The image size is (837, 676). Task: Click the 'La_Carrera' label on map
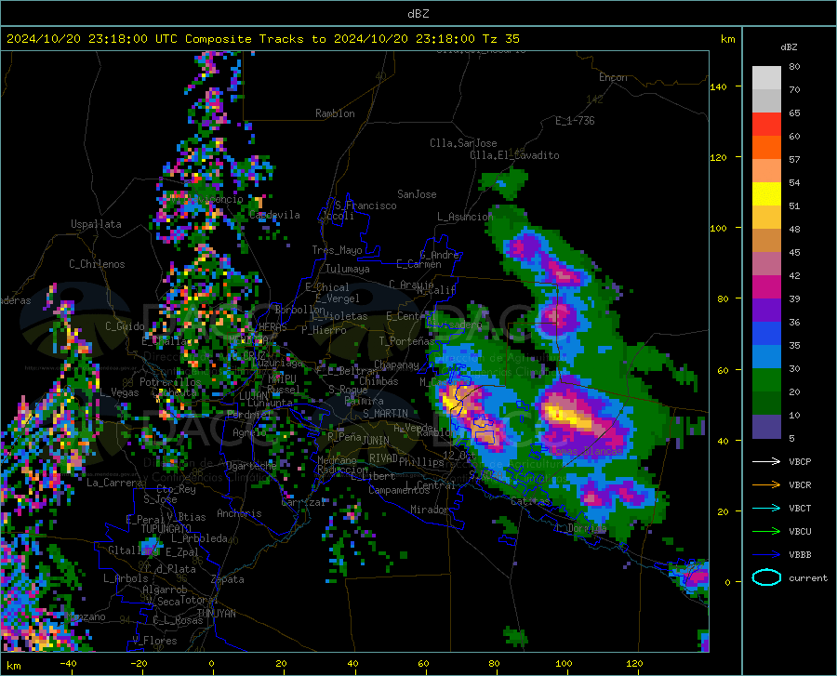coord(115,483)
